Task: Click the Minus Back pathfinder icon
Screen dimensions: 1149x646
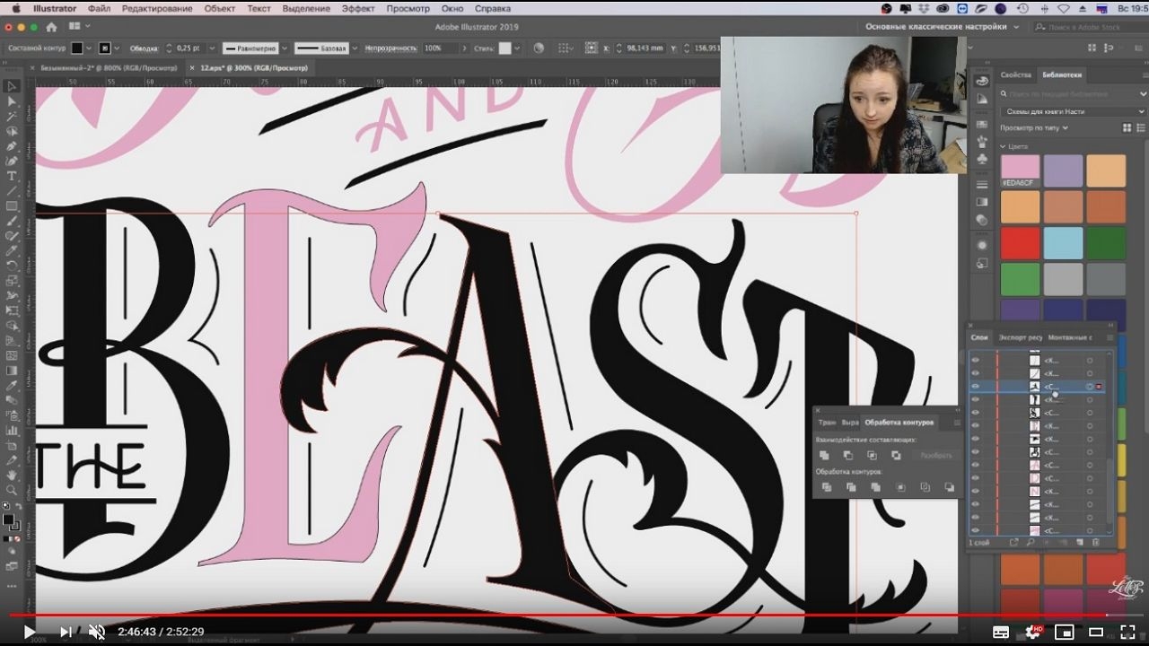Action: point(949,487)
